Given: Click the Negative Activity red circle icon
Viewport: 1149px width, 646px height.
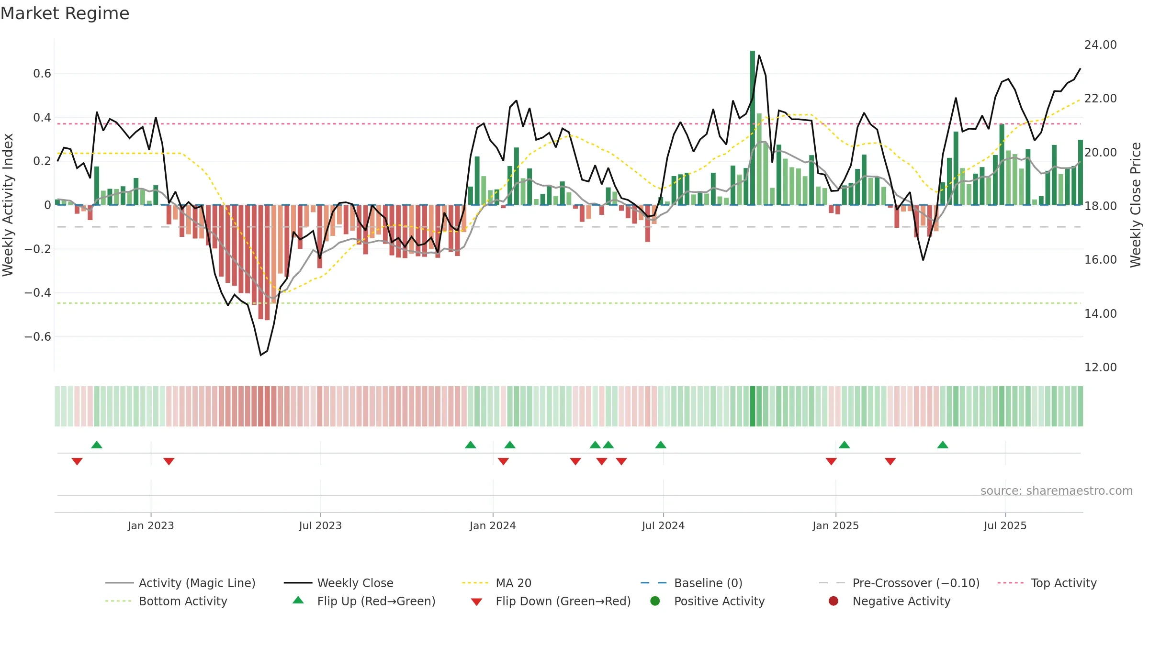Looking at the screenshot, I should coord(834,601).
